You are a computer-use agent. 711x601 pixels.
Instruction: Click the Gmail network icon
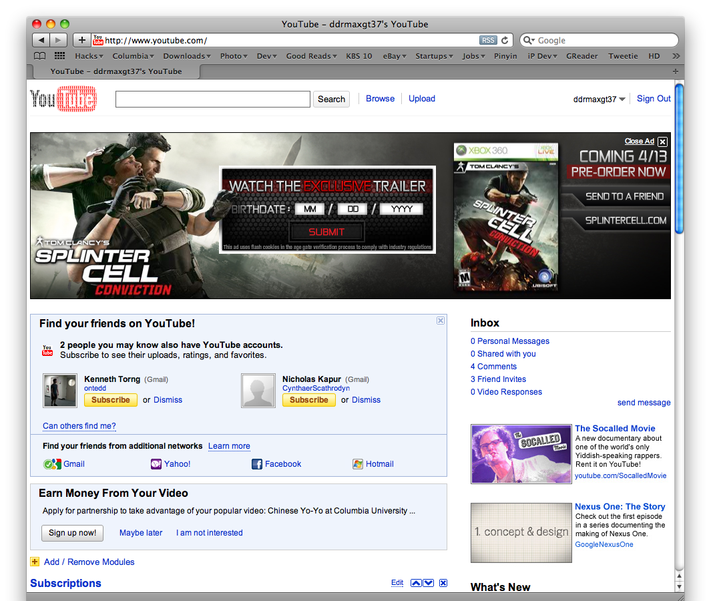[x=52, y=464]
